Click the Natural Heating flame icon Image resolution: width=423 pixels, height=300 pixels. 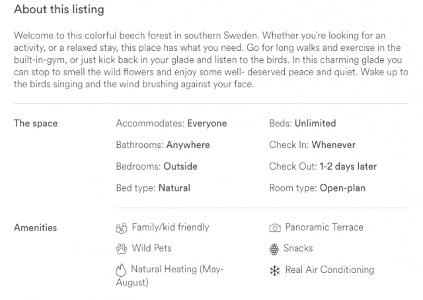point(121,270)
